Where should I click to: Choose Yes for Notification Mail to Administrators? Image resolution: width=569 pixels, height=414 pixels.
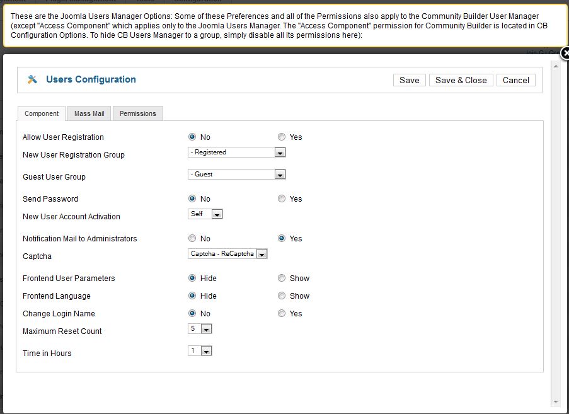coord(282,238)
